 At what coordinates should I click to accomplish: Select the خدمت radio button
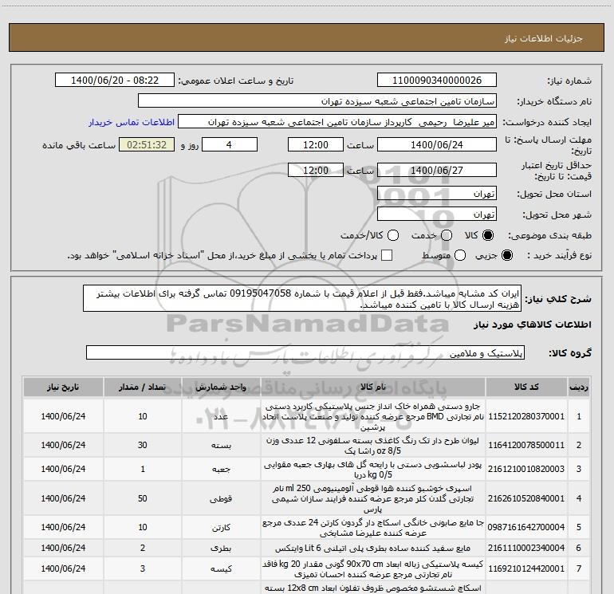[x=447, y=235]
